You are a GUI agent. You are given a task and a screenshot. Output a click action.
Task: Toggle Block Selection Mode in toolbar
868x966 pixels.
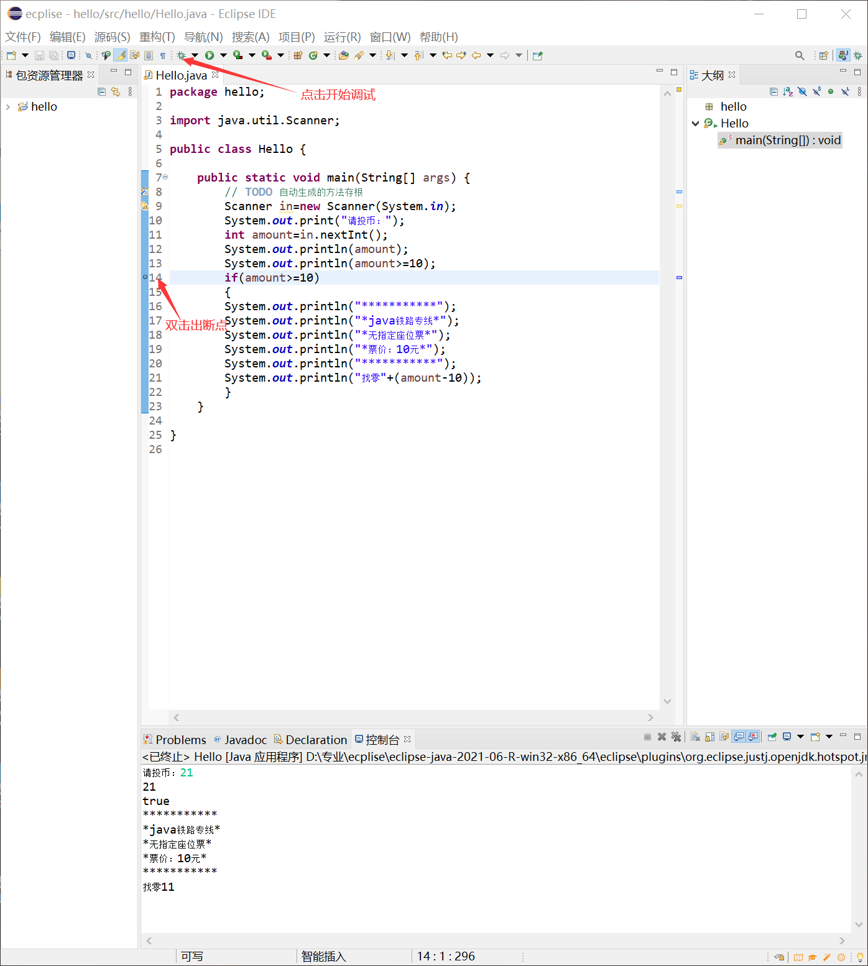click(149, 55)
